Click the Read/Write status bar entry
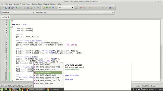 146,86
